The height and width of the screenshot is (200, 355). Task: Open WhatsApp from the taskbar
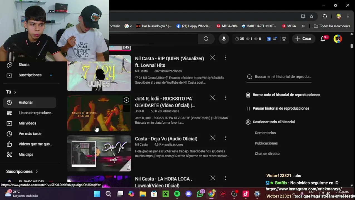coord(200,194)
